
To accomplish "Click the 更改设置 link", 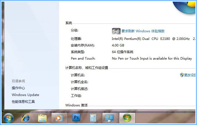I will 190,75.
